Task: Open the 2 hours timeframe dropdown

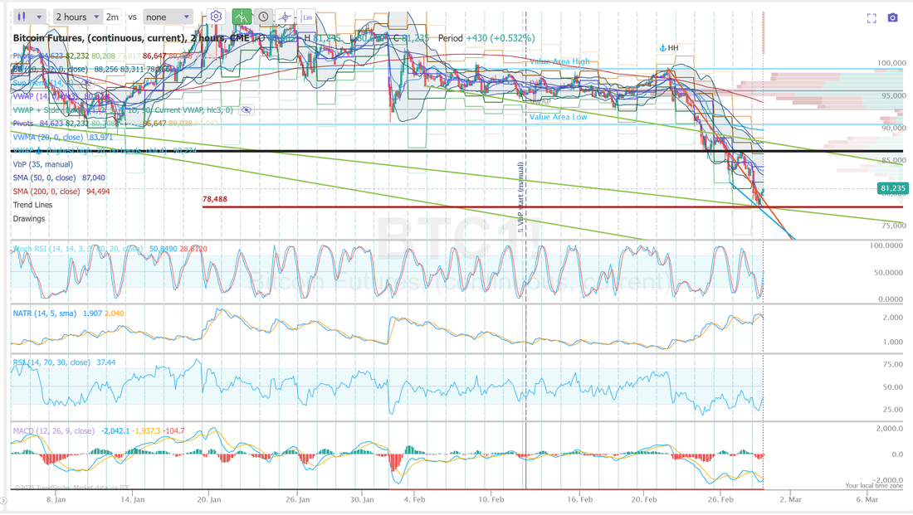Action: coord(77,17)
